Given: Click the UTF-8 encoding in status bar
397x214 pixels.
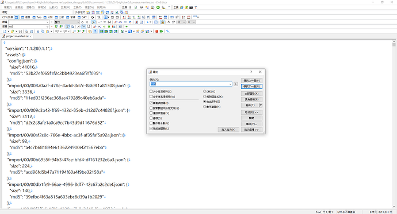Looking at the screenshot, I should click(x=346, y=212).
